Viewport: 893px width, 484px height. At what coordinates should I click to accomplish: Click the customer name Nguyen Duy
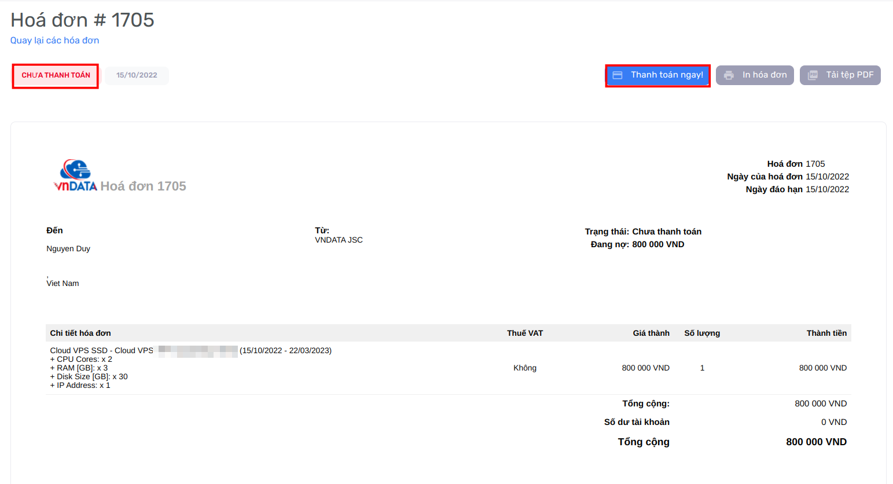pyautogui.click(x=68, y=249)
